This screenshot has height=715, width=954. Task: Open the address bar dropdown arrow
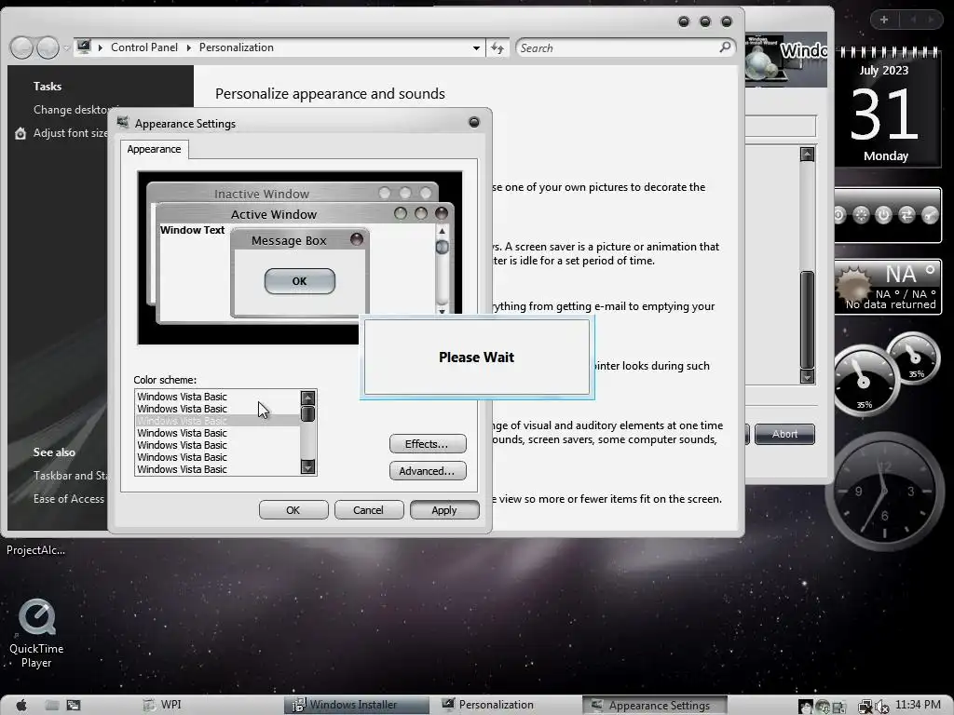click(476, 48)
